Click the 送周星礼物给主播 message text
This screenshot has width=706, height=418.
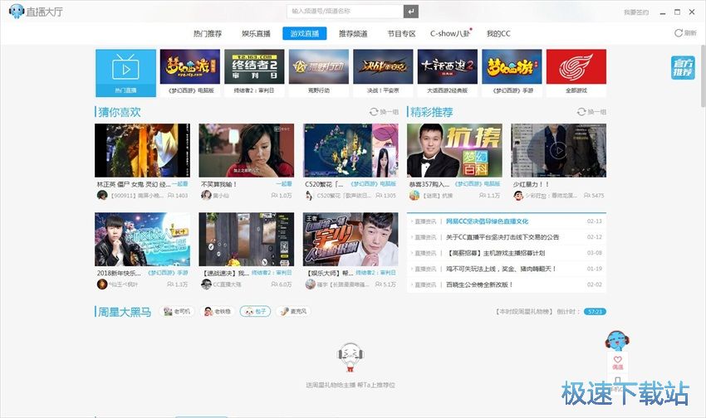tap(351, 385)
